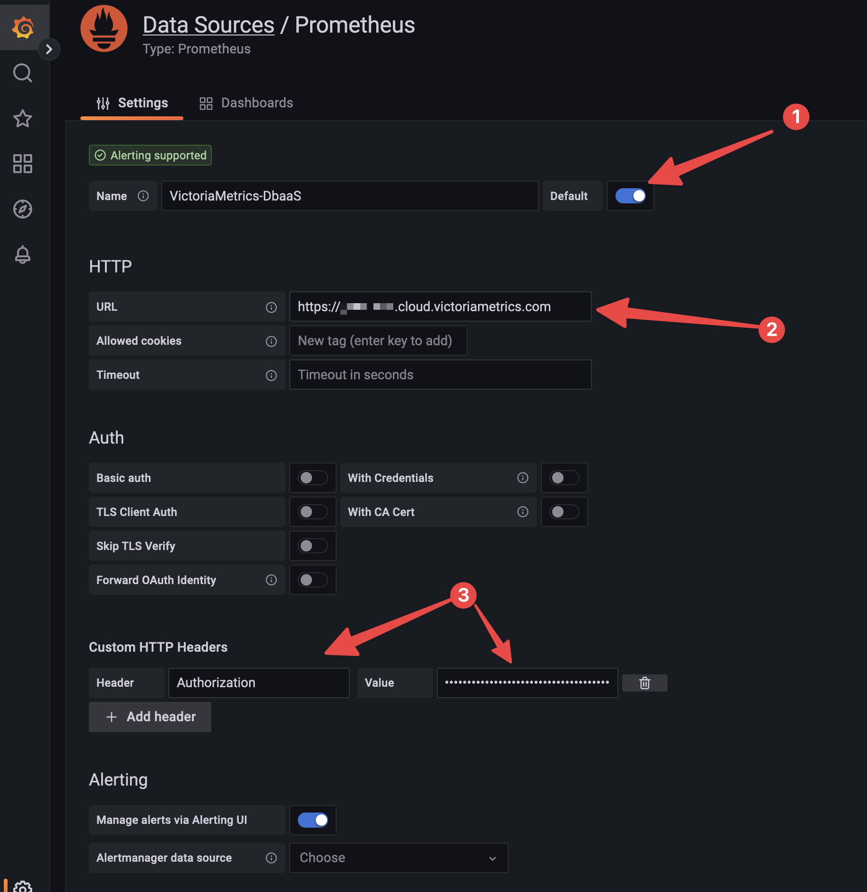Click the Prometheus flame logo
The width and height of the screenshot is (867, 892).
click(104, 28)
